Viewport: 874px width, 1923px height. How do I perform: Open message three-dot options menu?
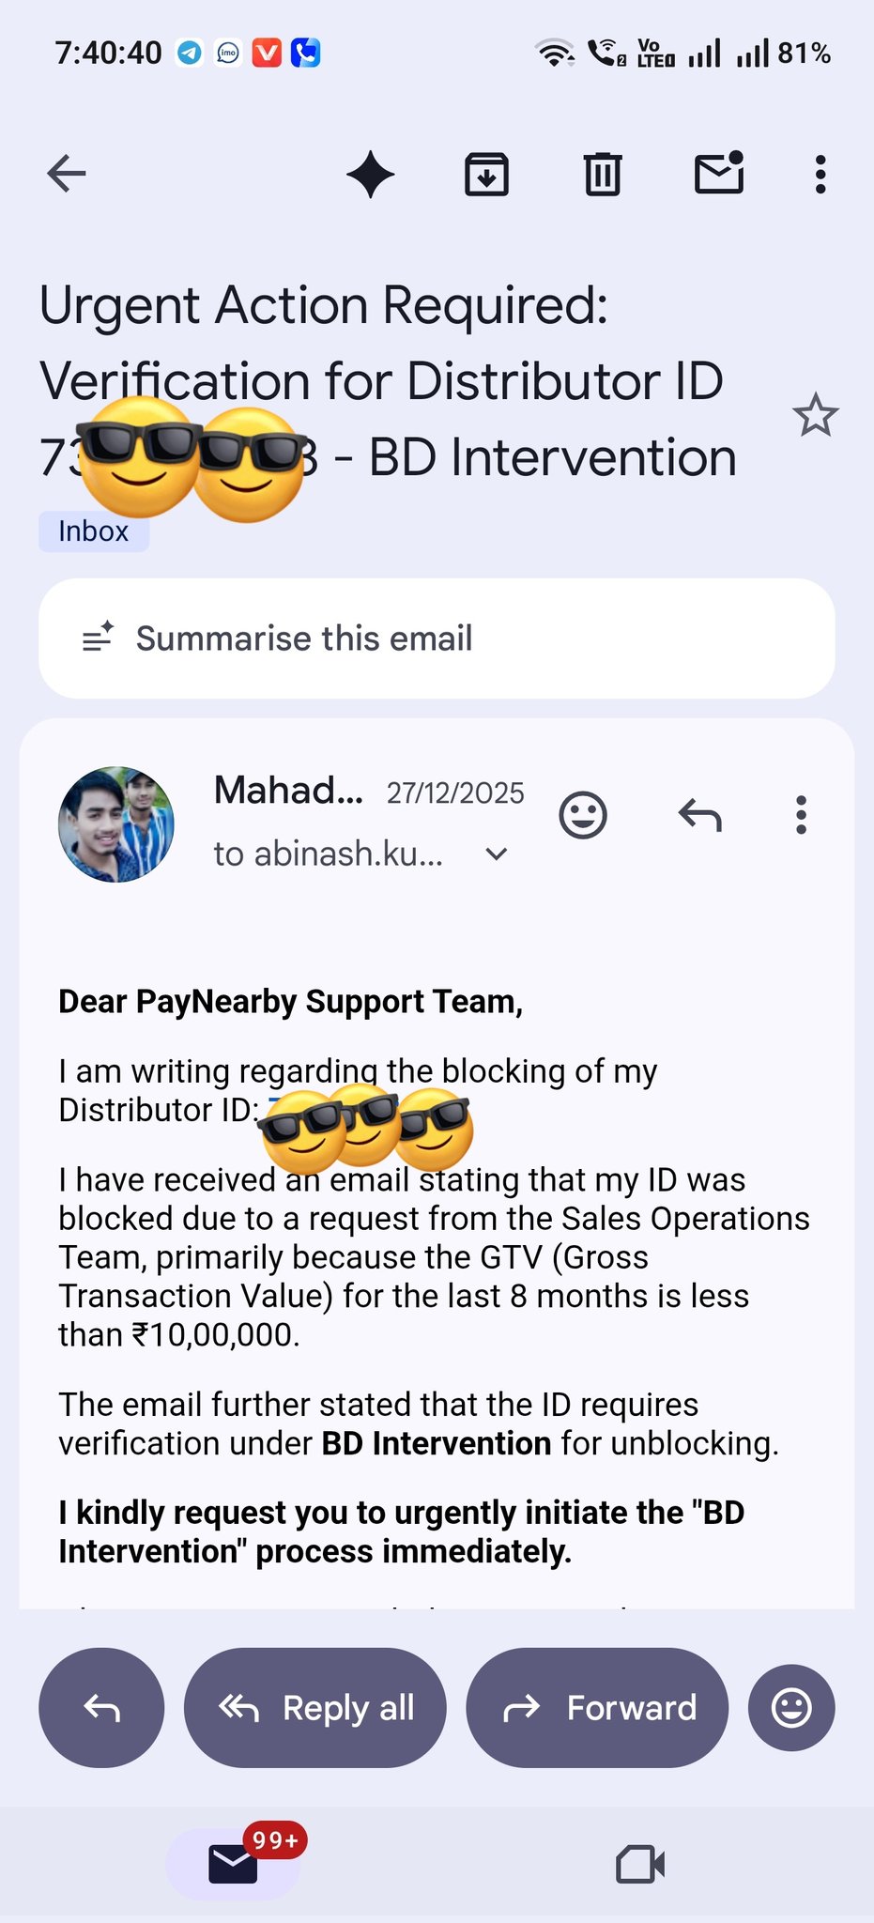pyautogui.click(x=801, y=815)
